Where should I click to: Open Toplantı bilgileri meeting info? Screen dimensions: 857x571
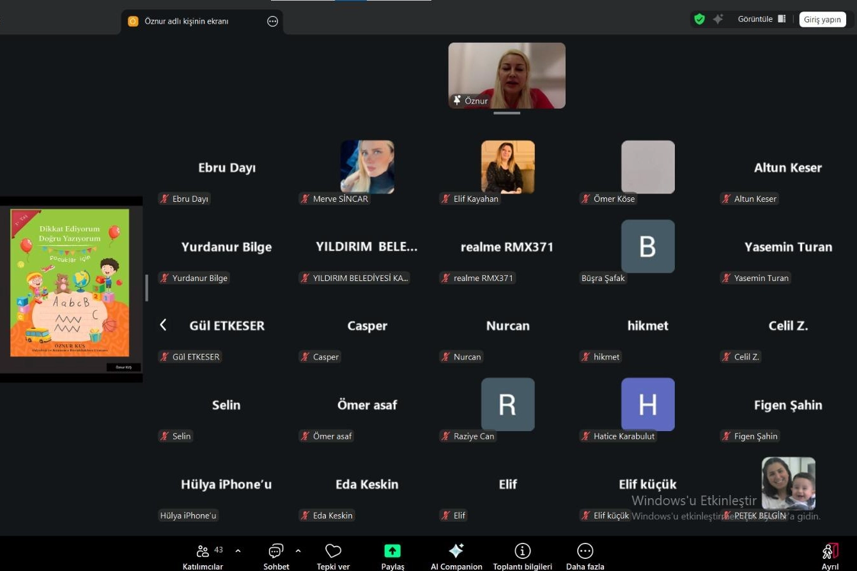pyautogui.click(x=522, y=552)
